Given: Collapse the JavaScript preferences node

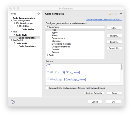Looking at the screenshot, I should [11, 40].
